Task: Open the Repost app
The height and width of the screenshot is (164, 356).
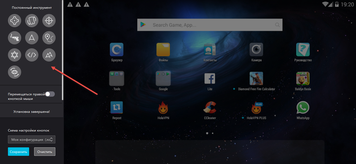Action: coord(117,110)
